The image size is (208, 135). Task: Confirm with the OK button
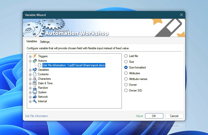pos(154,116)
